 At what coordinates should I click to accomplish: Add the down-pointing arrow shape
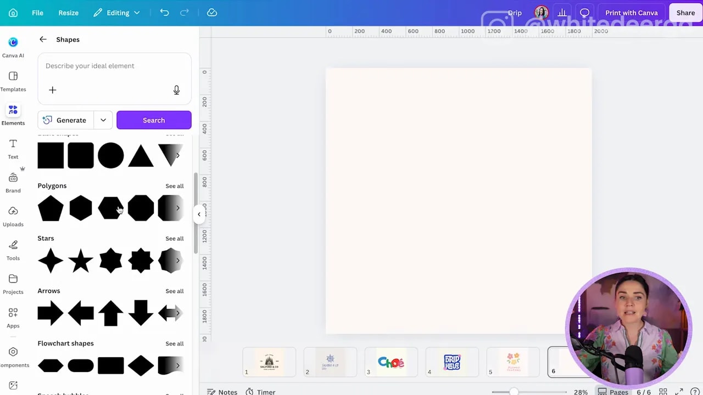[x=141, y=313]
